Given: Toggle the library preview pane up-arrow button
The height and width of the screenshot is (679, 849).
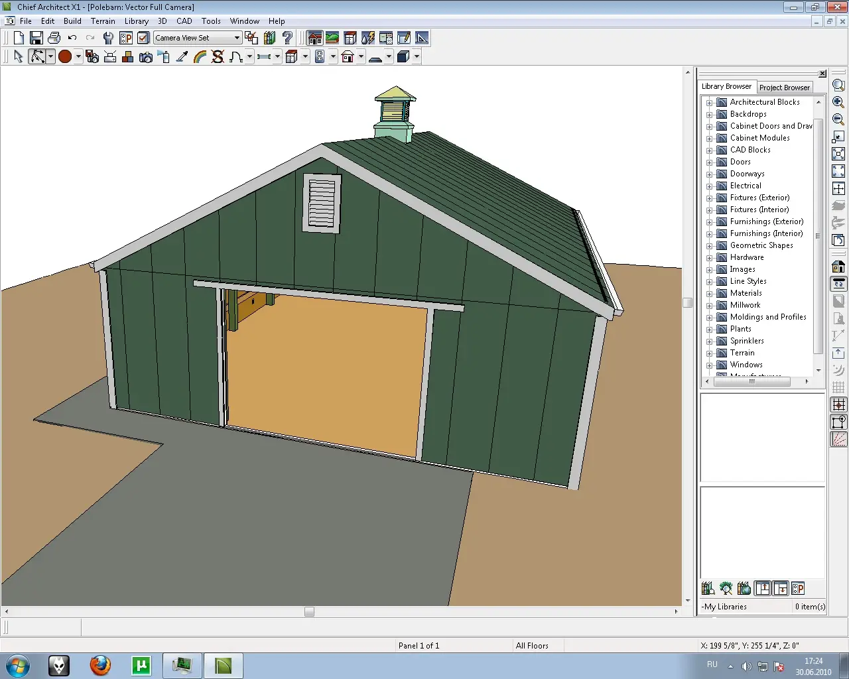Looking at the screenshot, I should (x=763, y=588).
